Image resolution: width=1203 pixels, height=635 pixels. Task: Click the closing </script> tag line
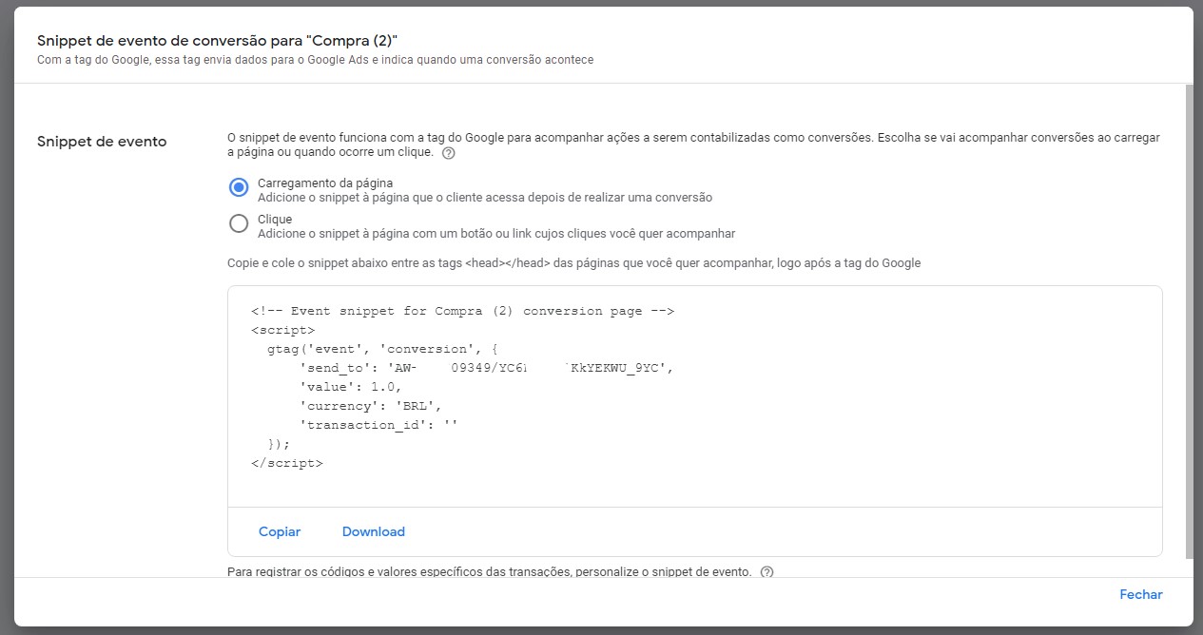pyautogui.click(x=286, y=463)
